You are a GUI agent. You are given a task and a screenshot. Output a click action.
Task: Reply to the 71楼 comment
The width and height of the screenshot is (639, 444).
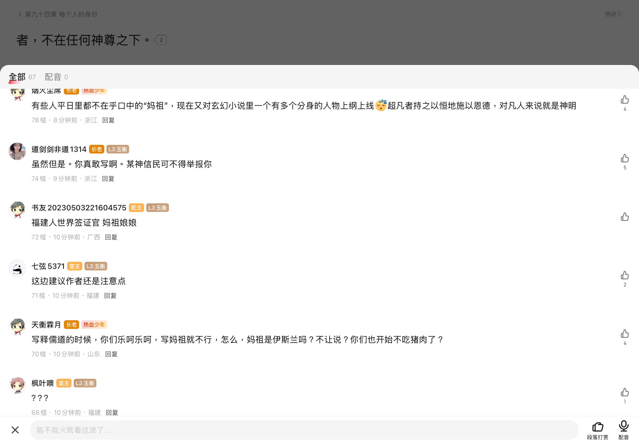coord(110,295)
